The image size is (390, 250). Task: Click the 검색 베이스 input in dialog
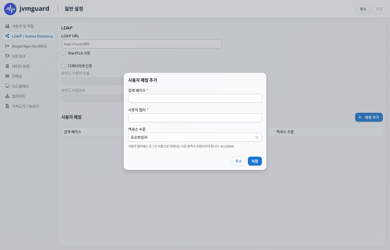(195, 98)
